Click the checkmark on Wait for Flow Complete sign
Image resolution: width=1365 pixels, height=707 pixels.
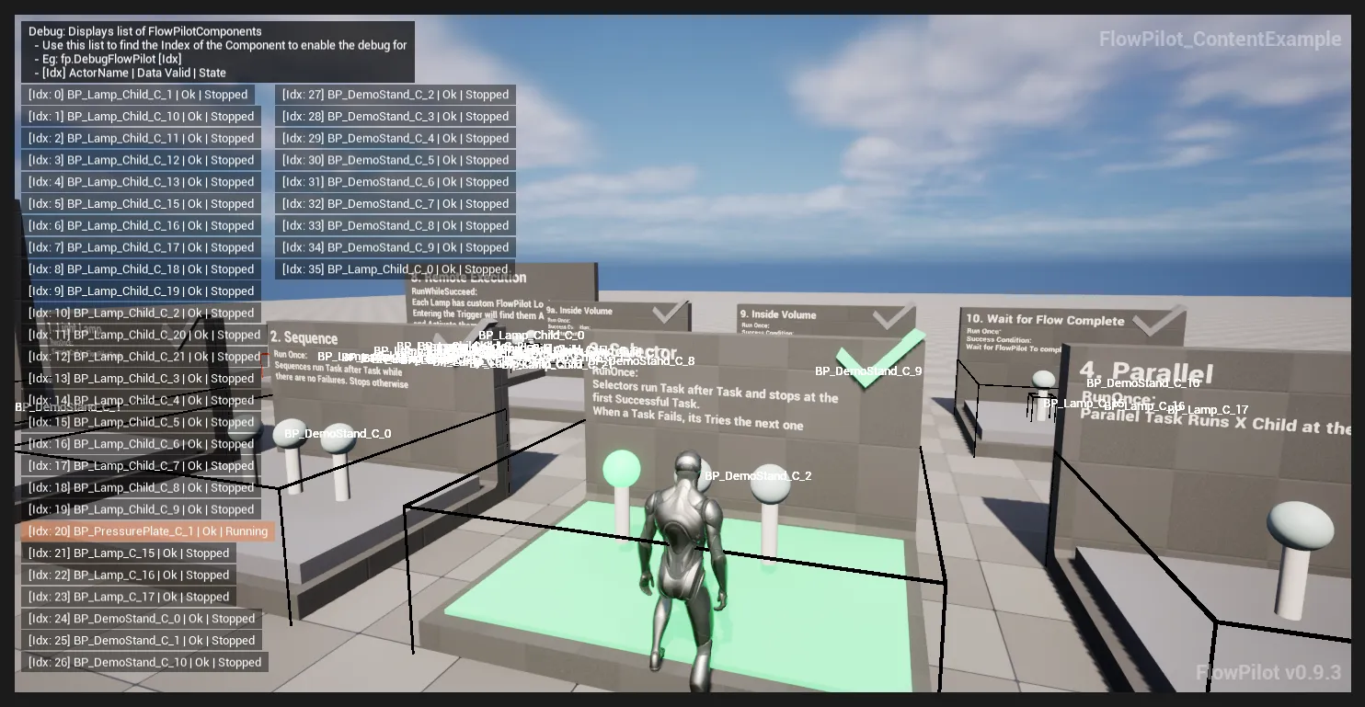(1158, 322)
